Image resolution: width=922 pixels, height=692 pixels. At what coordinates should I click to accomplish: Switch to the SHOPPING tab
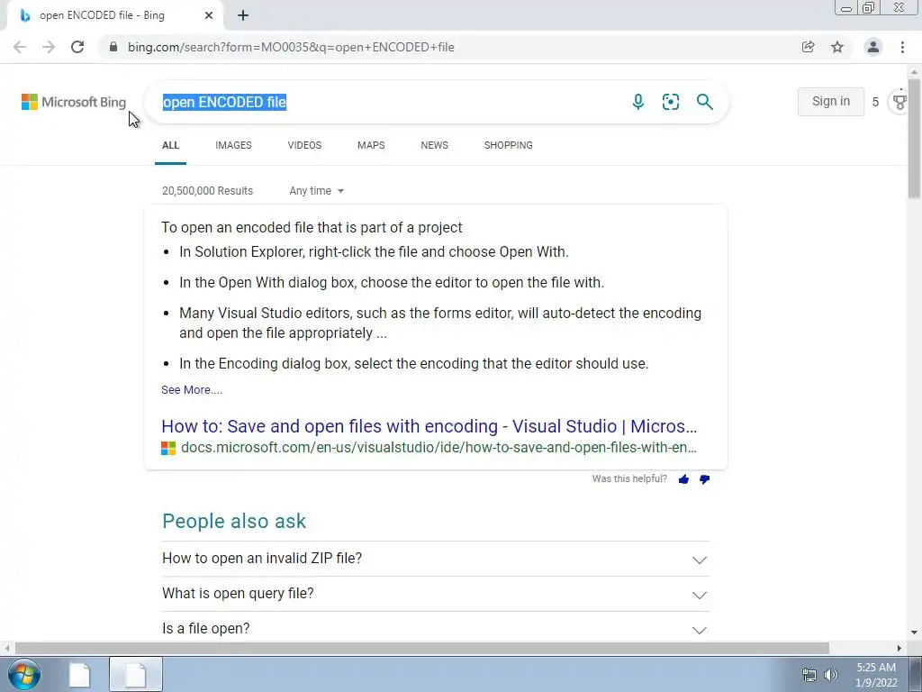(x=509, y=145)
